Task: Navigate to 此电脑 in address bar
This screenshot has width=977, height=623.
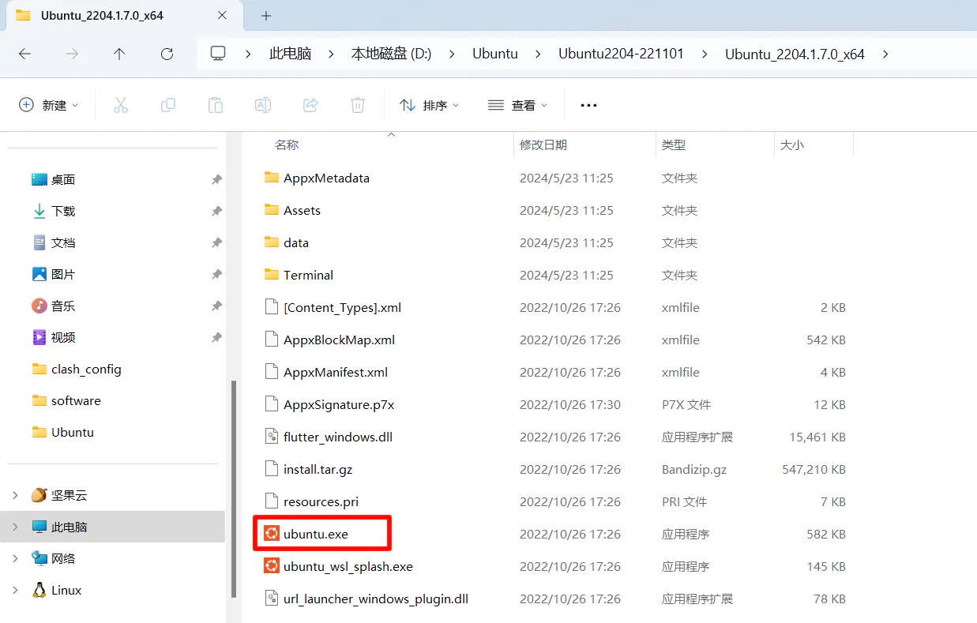Action: tap(291, 54)
